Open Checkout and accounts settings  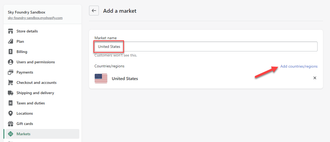[x=36, y=82]
